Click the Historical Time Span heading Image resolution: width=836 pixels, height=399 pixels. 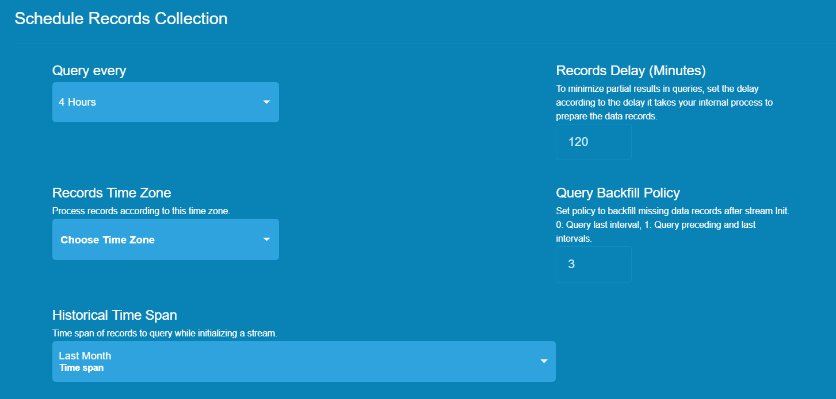coord(114,315)
